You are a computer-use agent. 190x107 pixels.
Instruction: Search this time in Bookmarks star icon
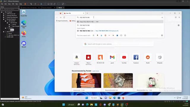[x=117, y=35]
